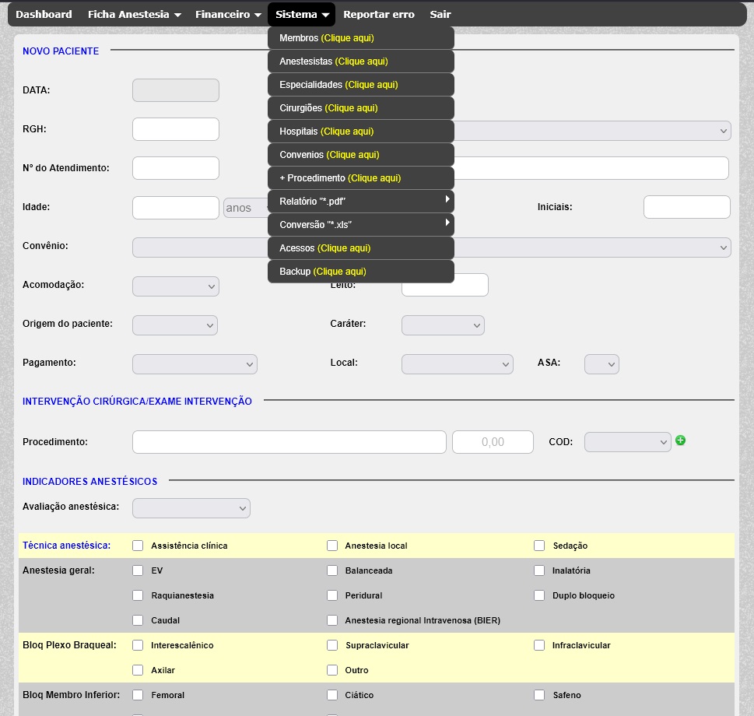Toggle the Supraclavicular checkbox
The width and height of the screenshot is (754, 716).
332,645
